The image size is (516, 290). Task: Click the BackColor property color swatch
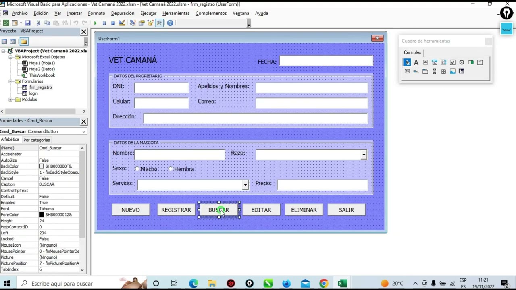[41, 166]
